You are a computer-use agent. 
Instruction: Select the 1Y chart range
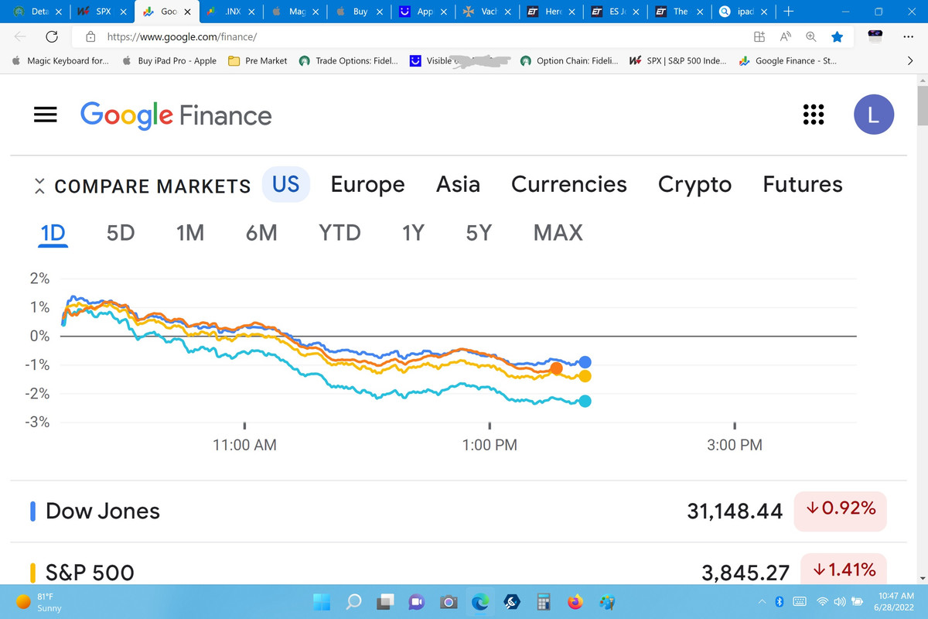pyautogui.click(x=413, y=232)
